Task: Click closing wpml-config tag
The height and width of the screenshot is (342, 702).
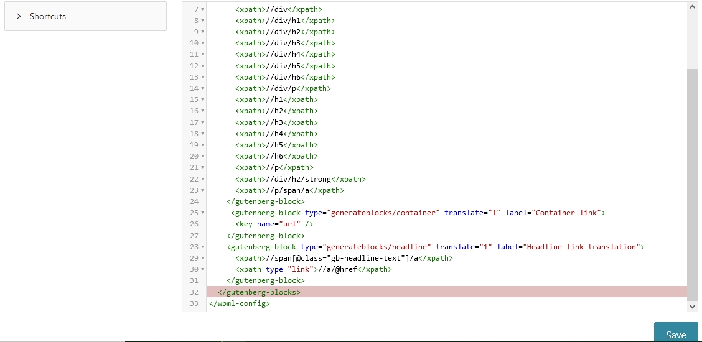Action: [x=240, y=303]
